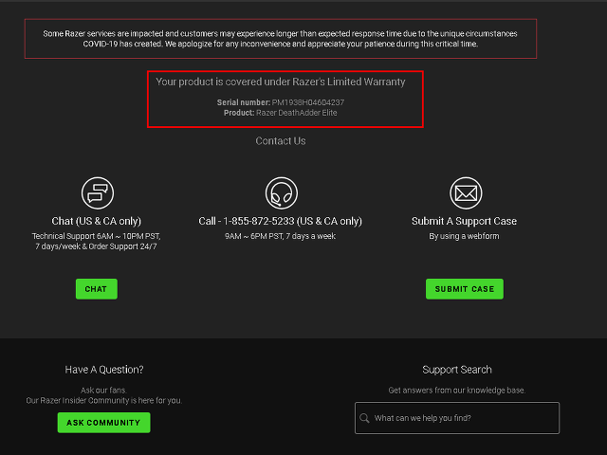The image size is (607, 455).
Task: Click the chat speech bubbles icon
Action: coord(98,193)
